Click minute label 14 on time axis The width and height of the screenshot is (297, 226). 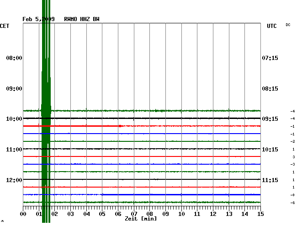(245, 214)
